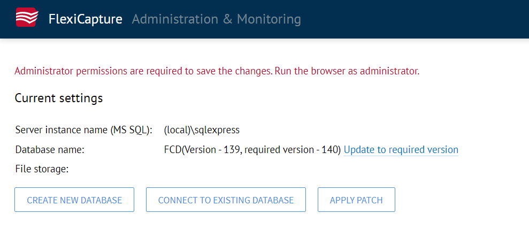Click the Create New Database button
The width and height of the screenshot is (529, 236).
point(74,200)
